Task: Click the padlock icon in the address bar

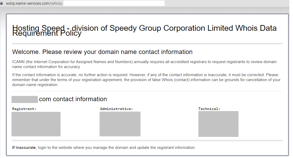Action: click(2, 3)
